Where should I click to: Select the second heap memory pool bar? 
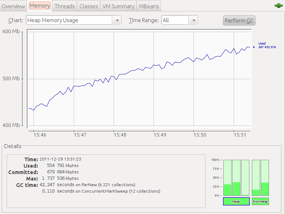236,178
